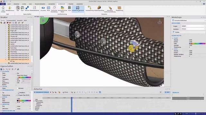Collapse the Eigenschaften timeline track group
This screenshot has width=206, height=115.
click(34, 101)
